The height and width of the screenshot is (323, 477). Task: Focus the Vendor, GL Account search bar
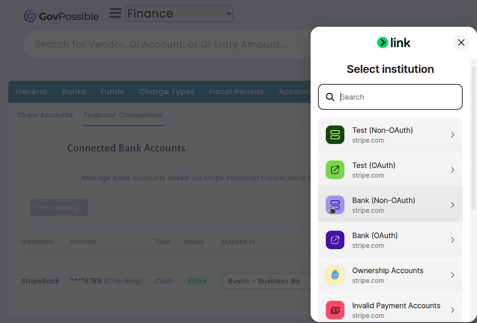[x=167, y=44]
